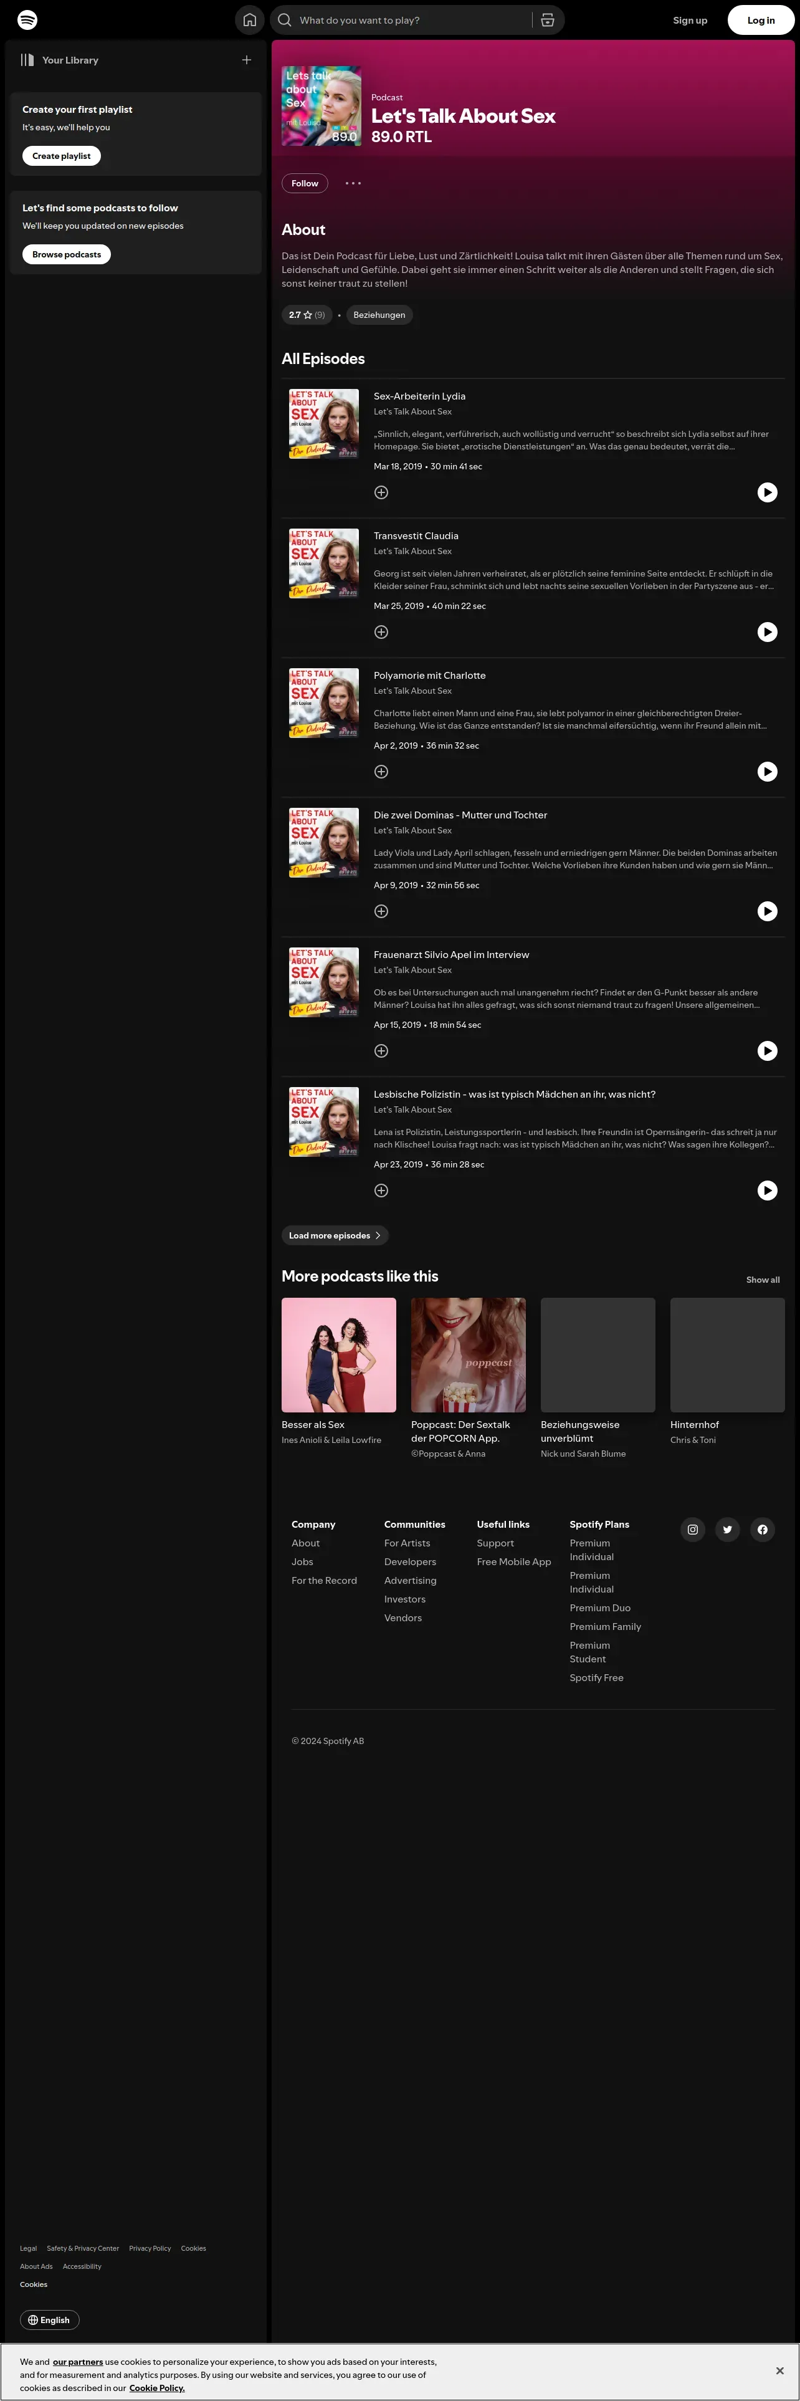Go to the Home icon button
The height and width of the screenshot is (2401, 800).
click(250, 19)
